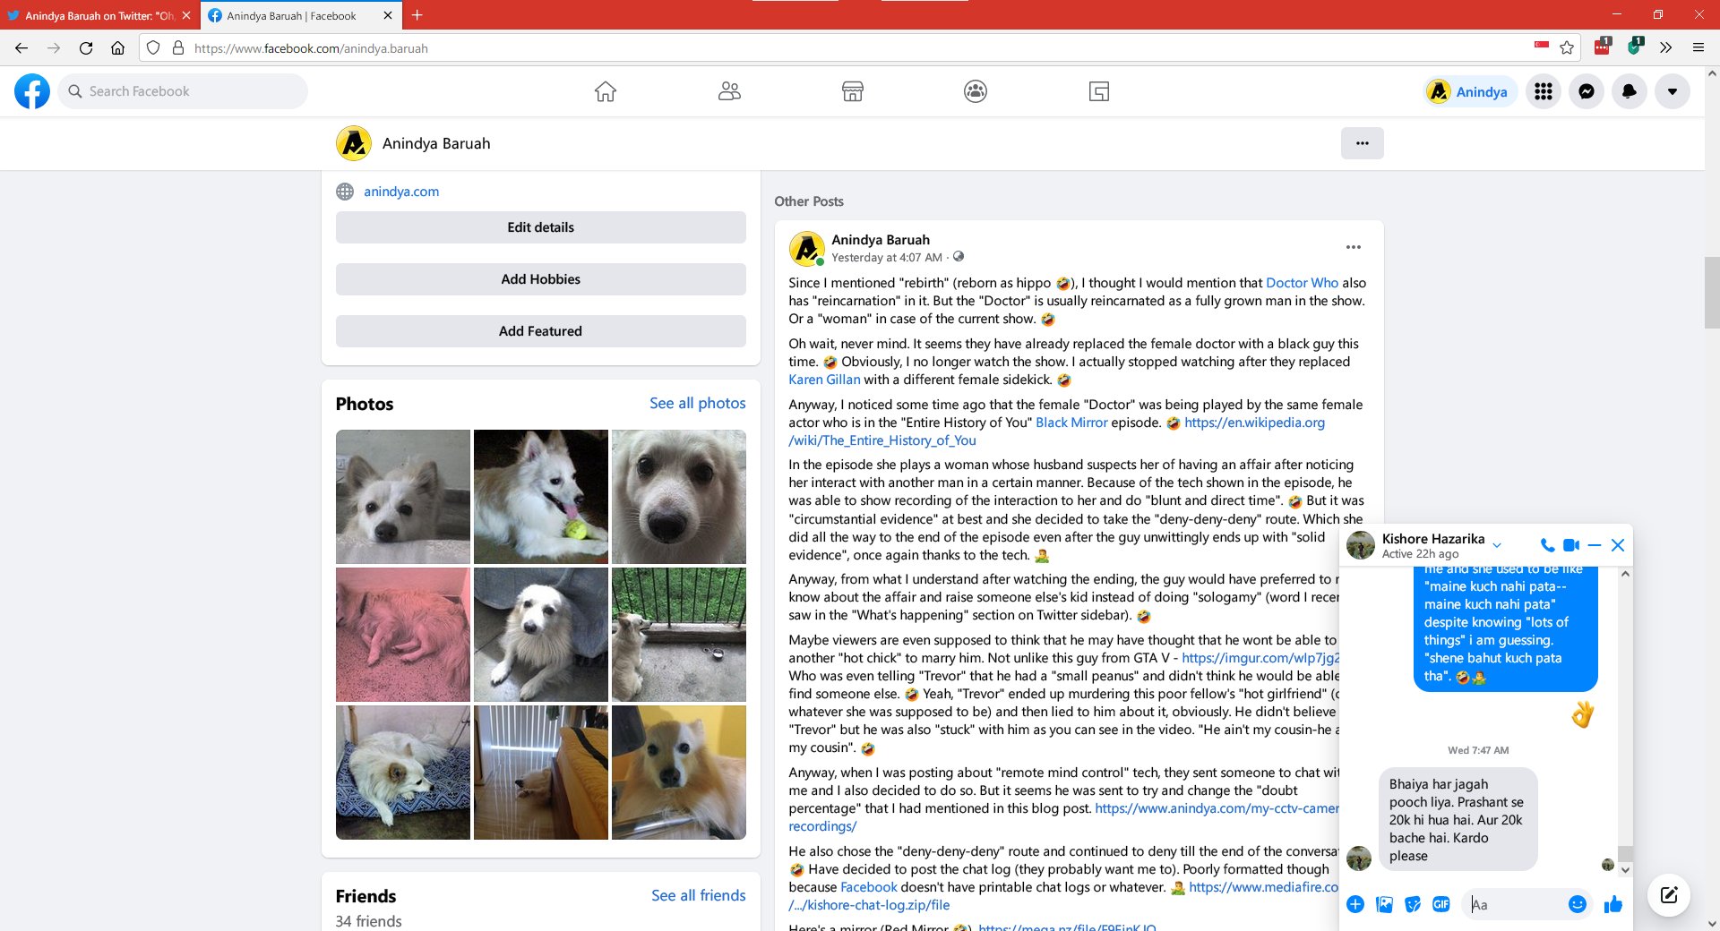Click the new message compose icon

[1669, 894]
